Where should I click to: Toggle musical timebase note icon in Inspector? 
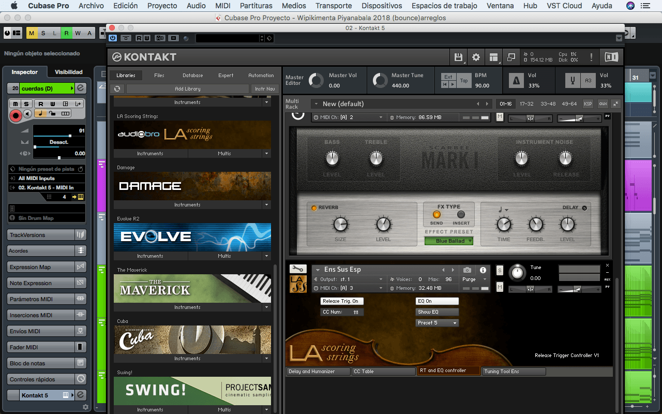(x=40, y=113)
